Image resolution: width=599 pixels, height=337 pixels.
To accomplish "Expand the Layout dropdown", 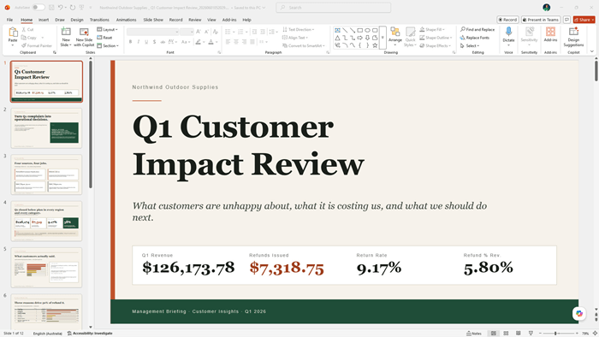I will pos(107,29).
